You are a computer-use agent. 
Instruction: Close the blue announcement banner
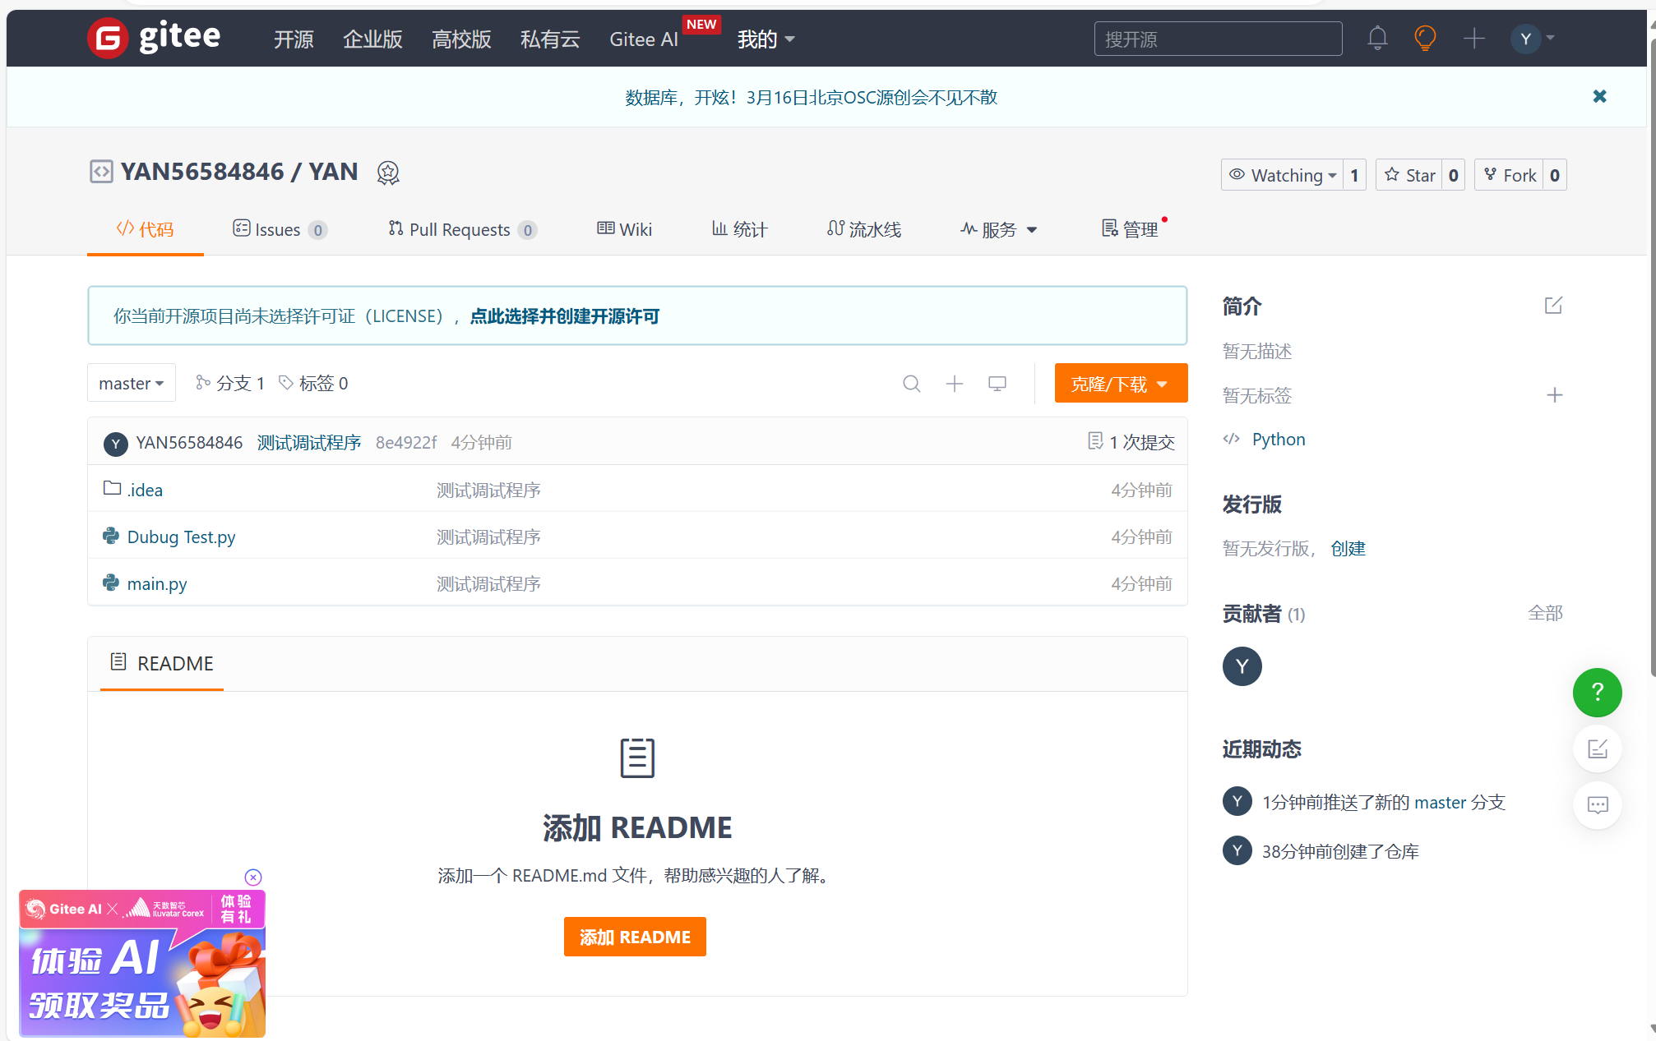pos(1599,96)
